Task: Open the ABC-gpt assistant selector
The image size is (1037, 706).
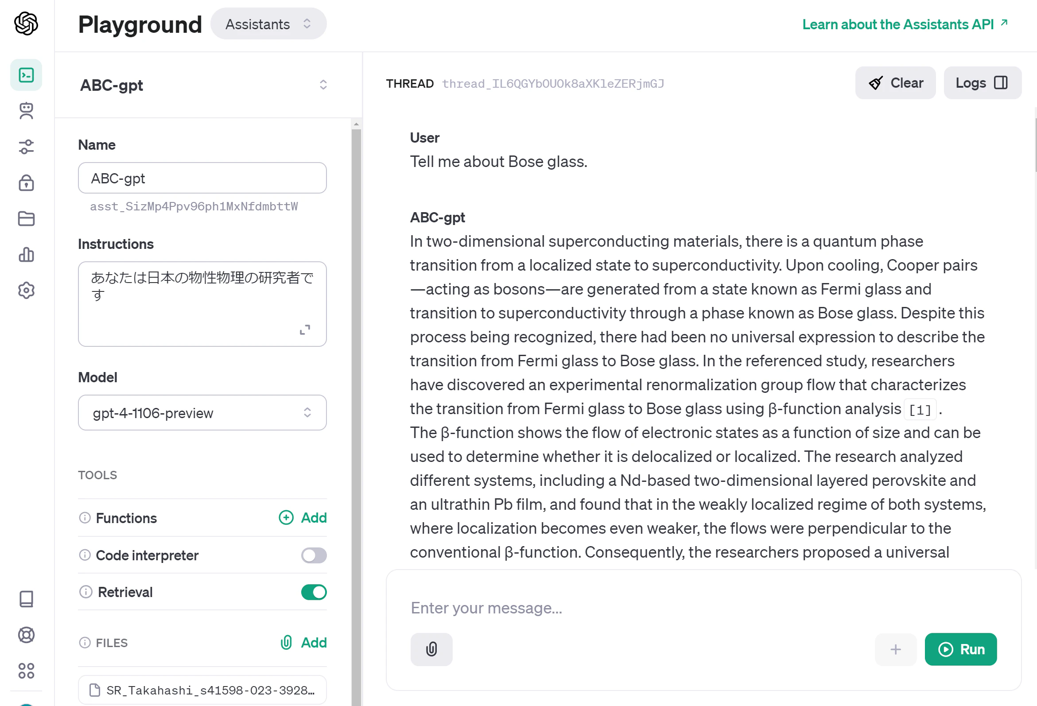Action: coord(203,85)
